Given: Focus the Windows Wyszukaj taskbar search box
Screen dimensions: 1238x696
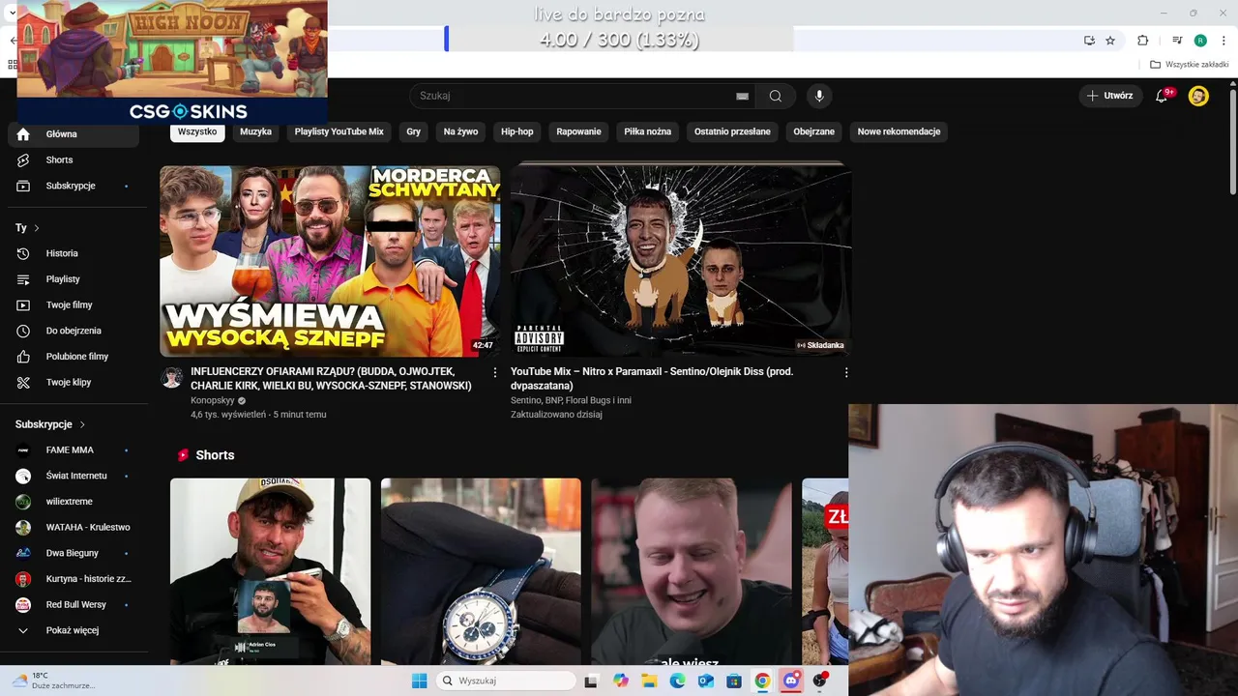Looking at the screenshot, I should [x=505, y=681].
